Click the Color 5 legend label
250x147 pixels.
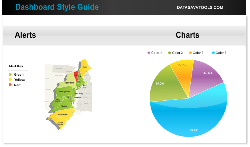click(x=221, y=53)
